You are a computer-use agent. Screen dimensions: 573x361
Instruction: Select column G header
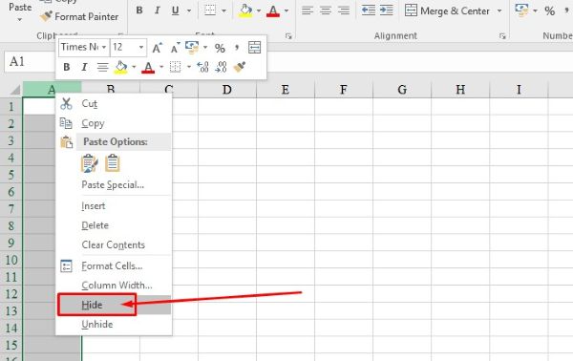point(402,90)
